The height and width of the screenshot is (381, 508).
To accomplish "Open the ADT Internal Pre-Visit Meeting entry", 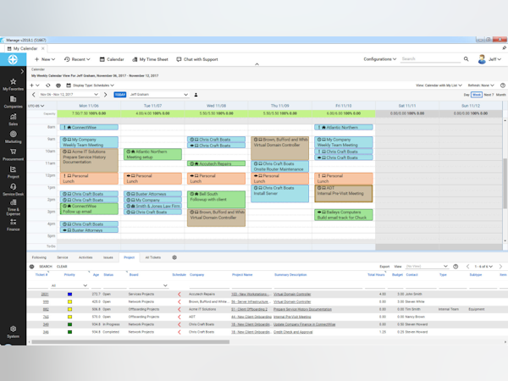I will [344, 193].
